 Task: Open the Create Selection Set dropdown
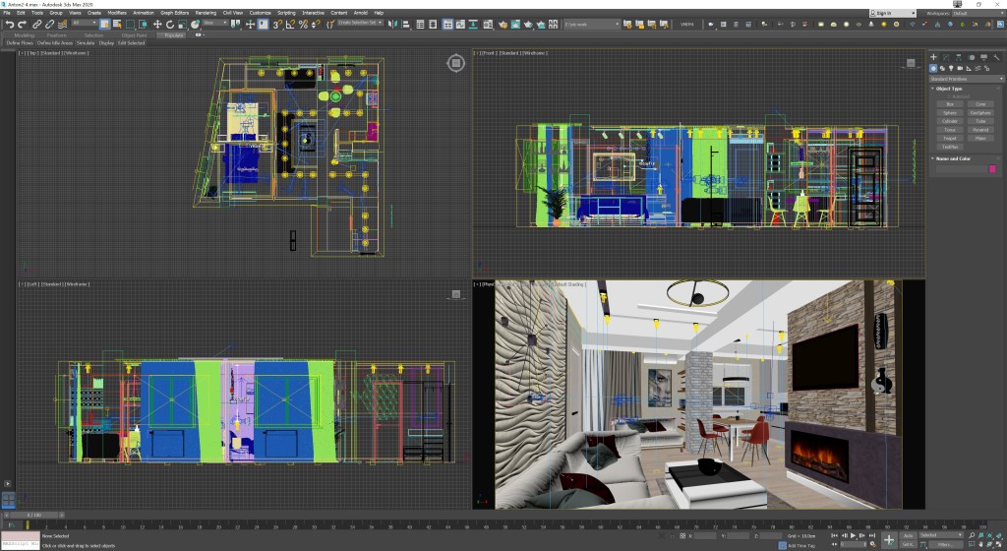360,22
